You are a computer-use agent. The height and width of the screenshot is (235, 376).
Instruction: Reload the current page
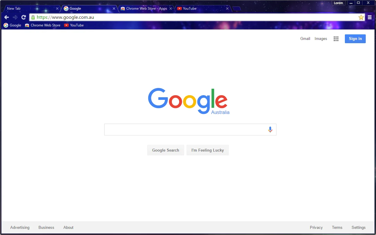[x=24, y=17]
